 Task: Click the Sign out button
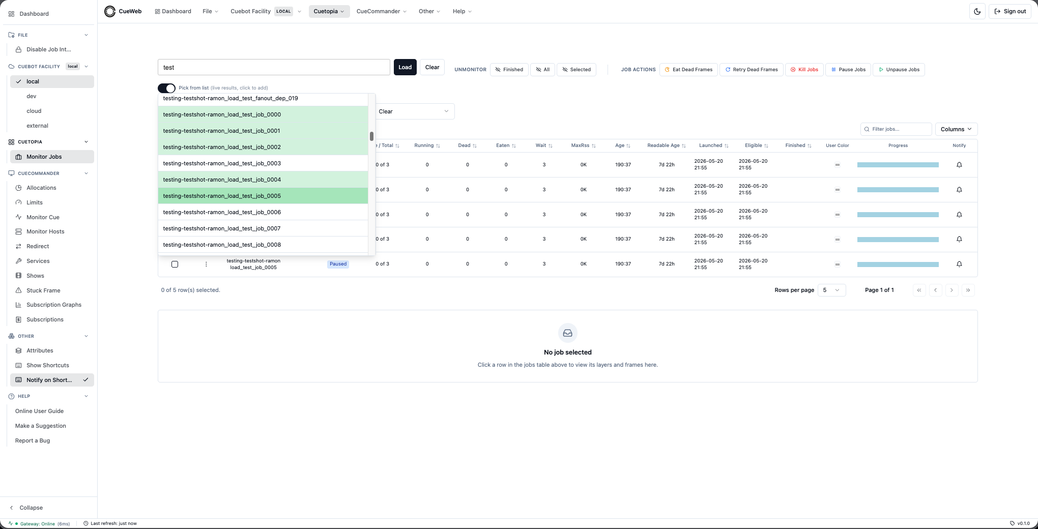click(x=1010, y=11)
